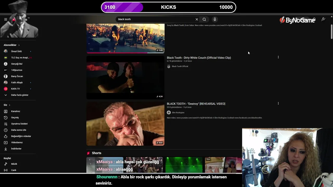Click the ByNoGame logo

coord(297,20)
